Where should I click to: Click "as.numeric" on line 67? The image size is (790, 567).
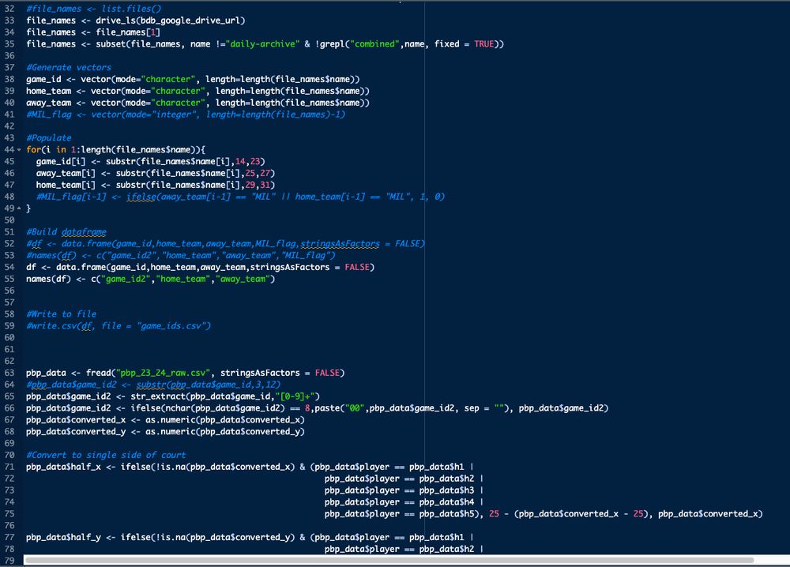(171, 420)
